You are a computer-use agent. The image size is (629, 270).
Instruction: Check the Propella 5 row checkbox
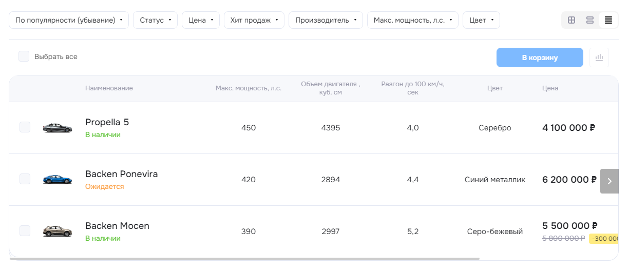[25, 127]
